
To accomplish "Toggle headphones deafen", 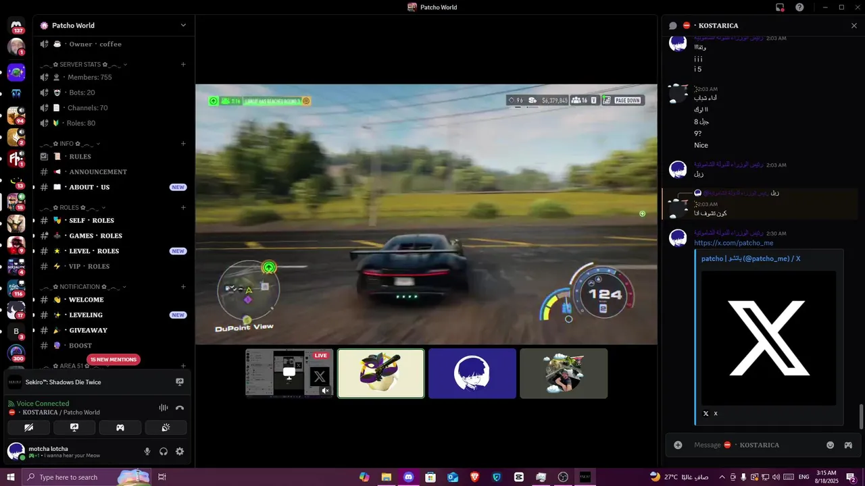I will [164, 452].
